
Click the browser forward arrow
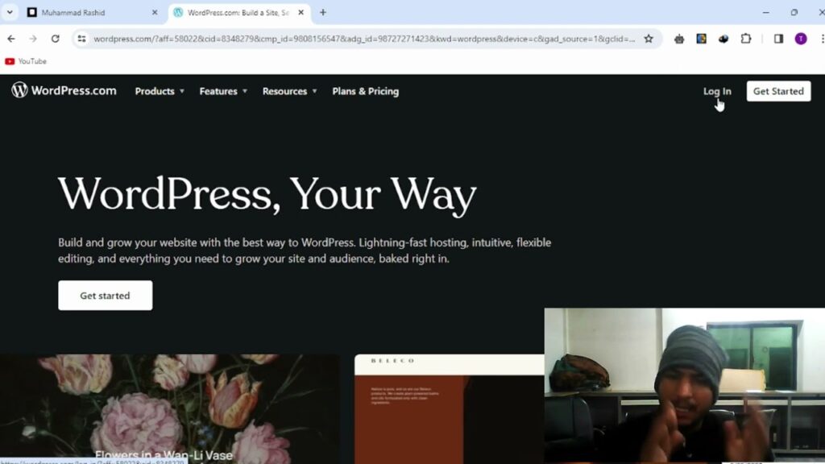coord(33,39)
